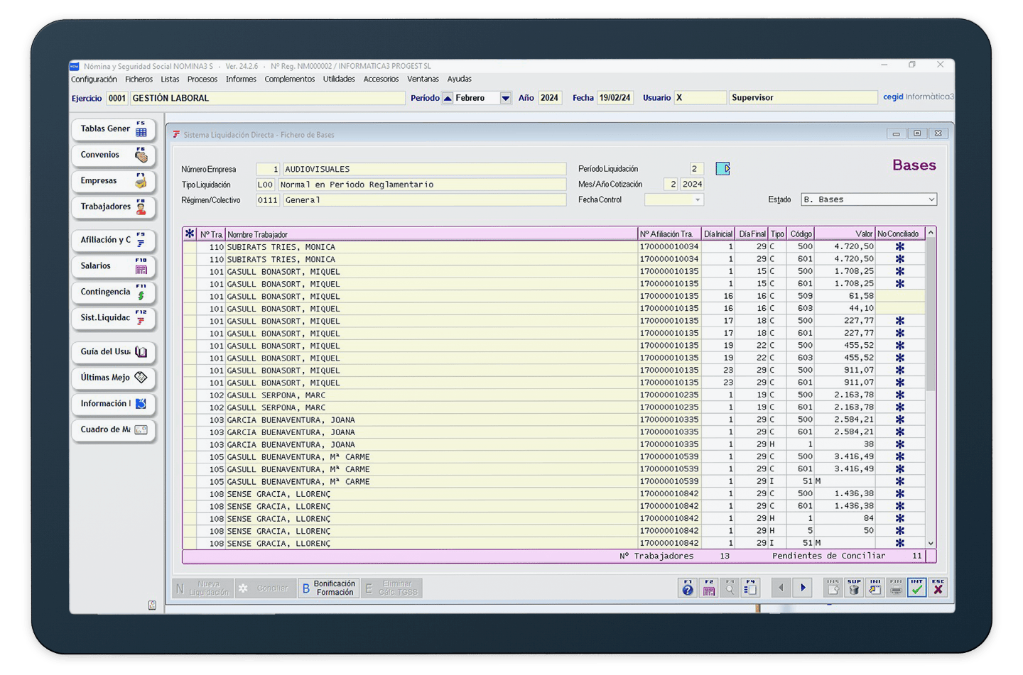Click the F4 list view icon
Screen dimensions: 1023x675
[x=750, y=588]
